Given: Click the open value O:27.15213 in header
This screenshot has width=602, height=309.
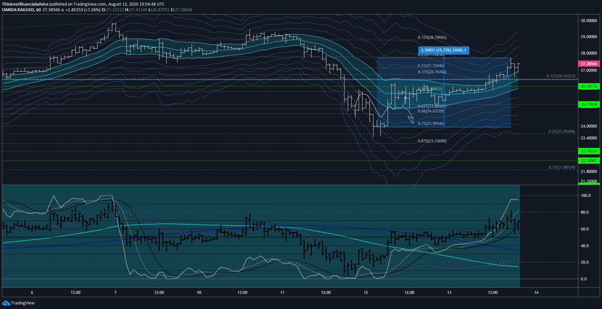Looking at the screenshot, I should click(x=113, y=10).
